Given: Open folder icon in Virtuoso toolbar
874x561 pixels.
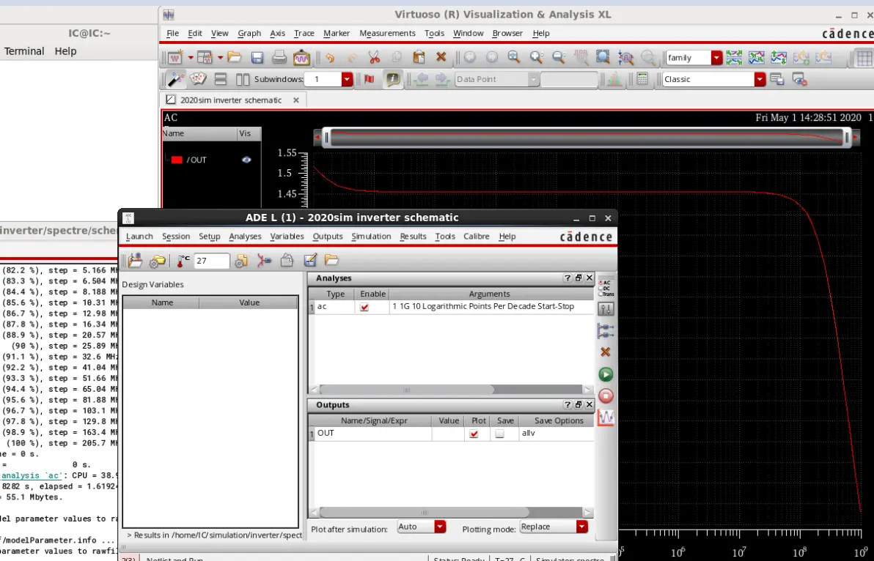Looking at the screenshot, I should tap(234, 57).
